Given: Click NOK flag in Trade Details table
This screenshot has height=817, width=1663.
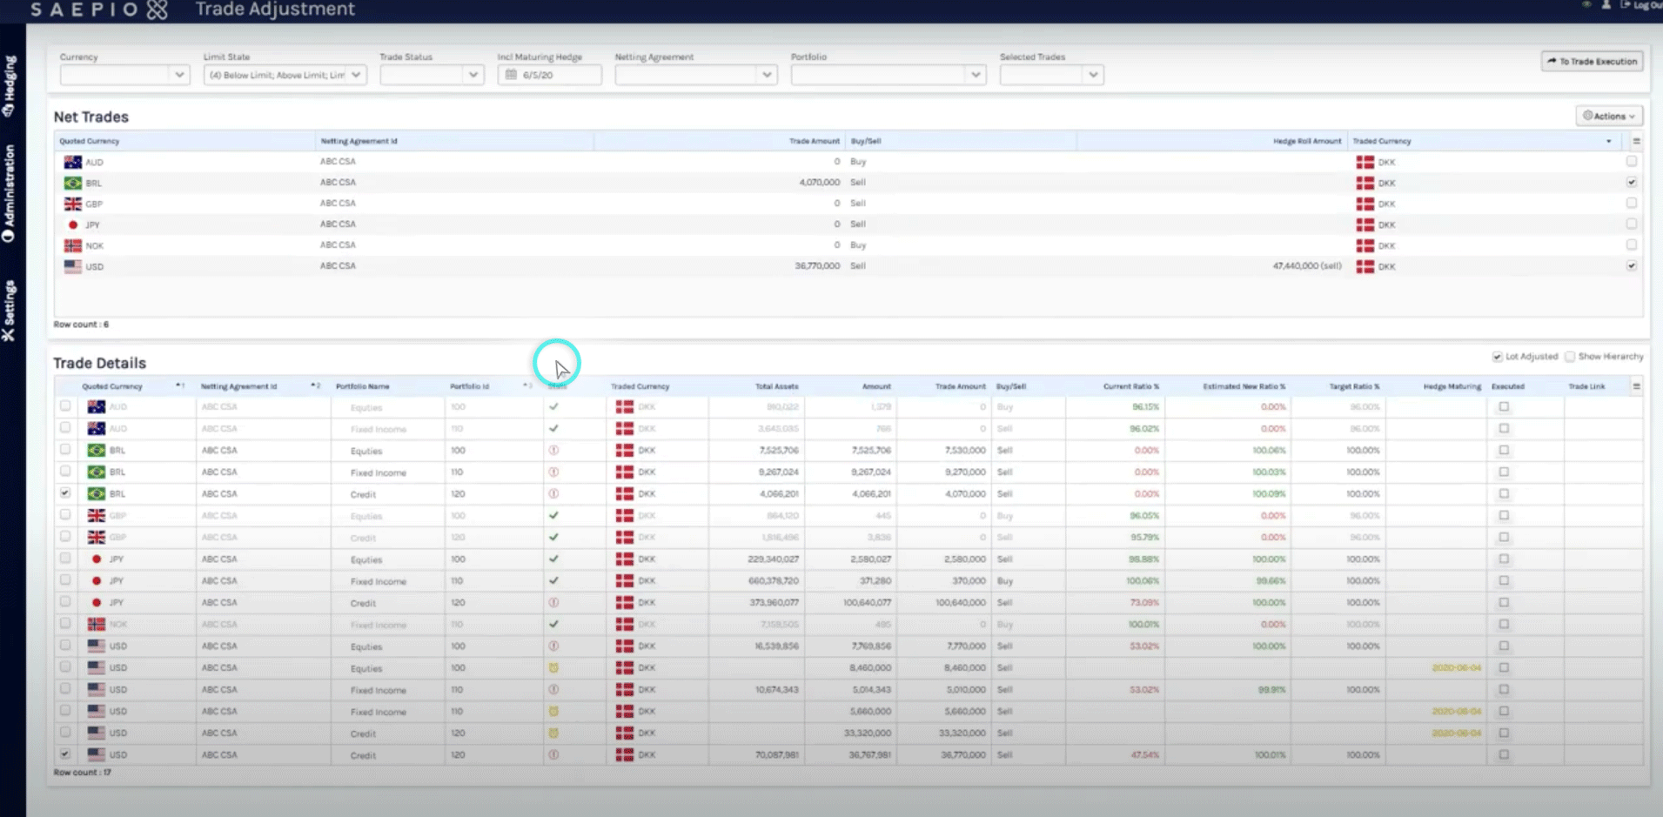Looking at the screenshot, I should coord(97,624).
